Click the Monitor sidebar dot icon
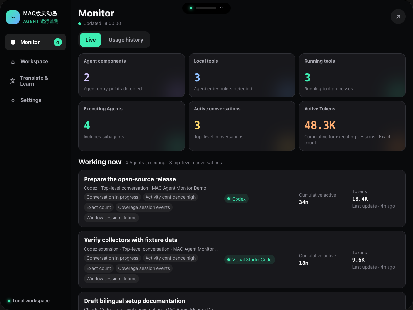Viewport: 413px width, 310px height. click(13, 42)
